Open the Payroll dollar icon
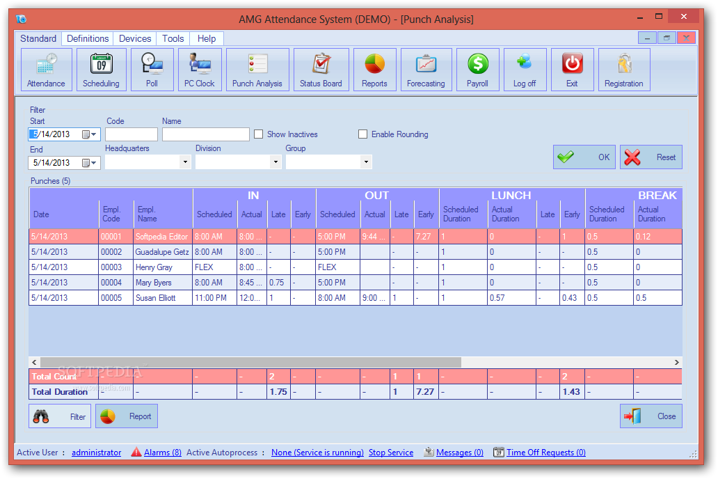 click(x=477, y=70)
